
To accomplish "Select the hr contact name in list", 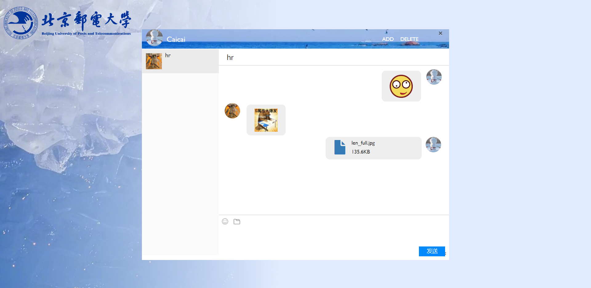I will [168, 55].
